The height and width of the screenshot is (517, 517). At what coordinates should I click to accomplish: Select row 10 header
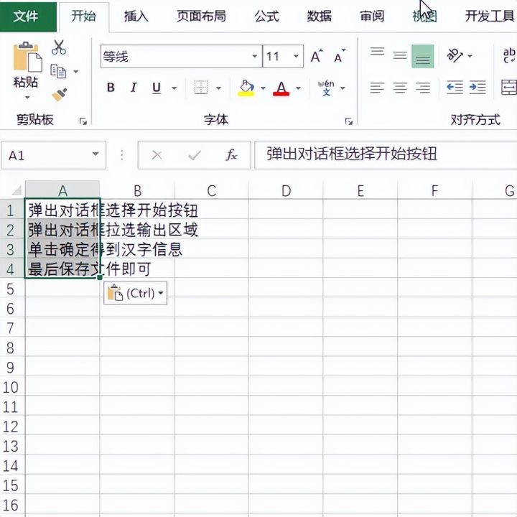[11, 387]
